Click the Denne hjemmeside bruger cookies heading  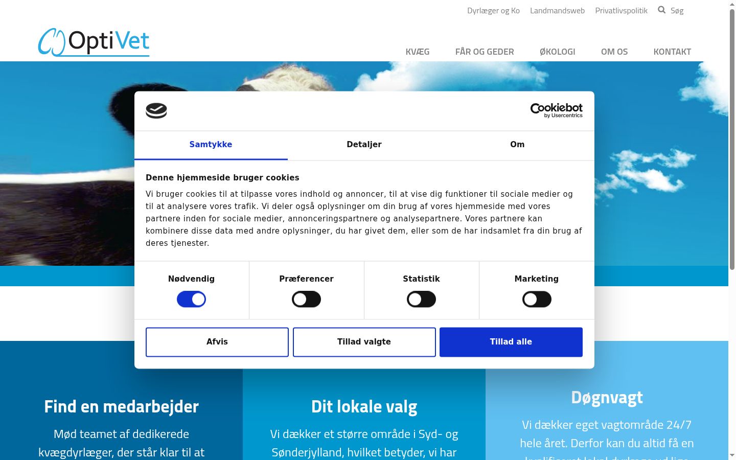point(222,178)
